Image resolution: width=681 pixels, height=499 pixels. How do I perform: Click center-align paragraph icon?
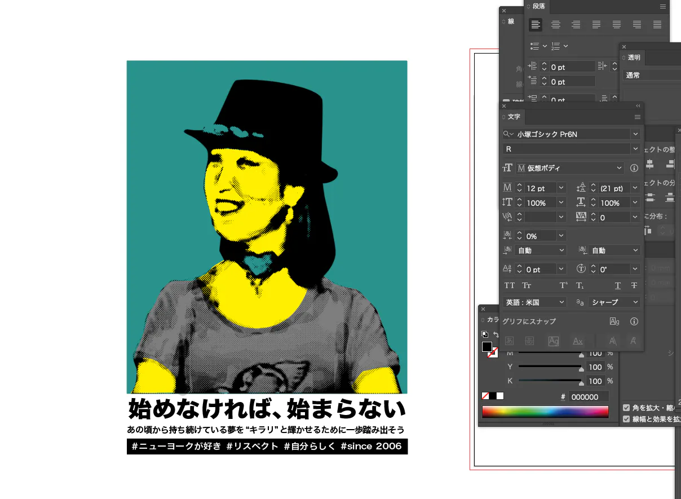(556, 25)
